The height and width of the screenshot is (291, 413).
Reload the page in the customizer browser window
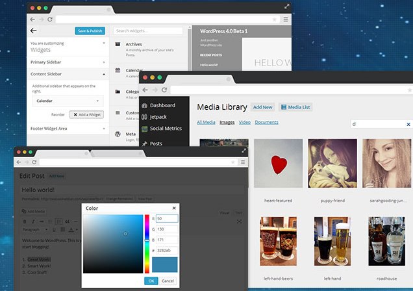[x=50, y=19]
